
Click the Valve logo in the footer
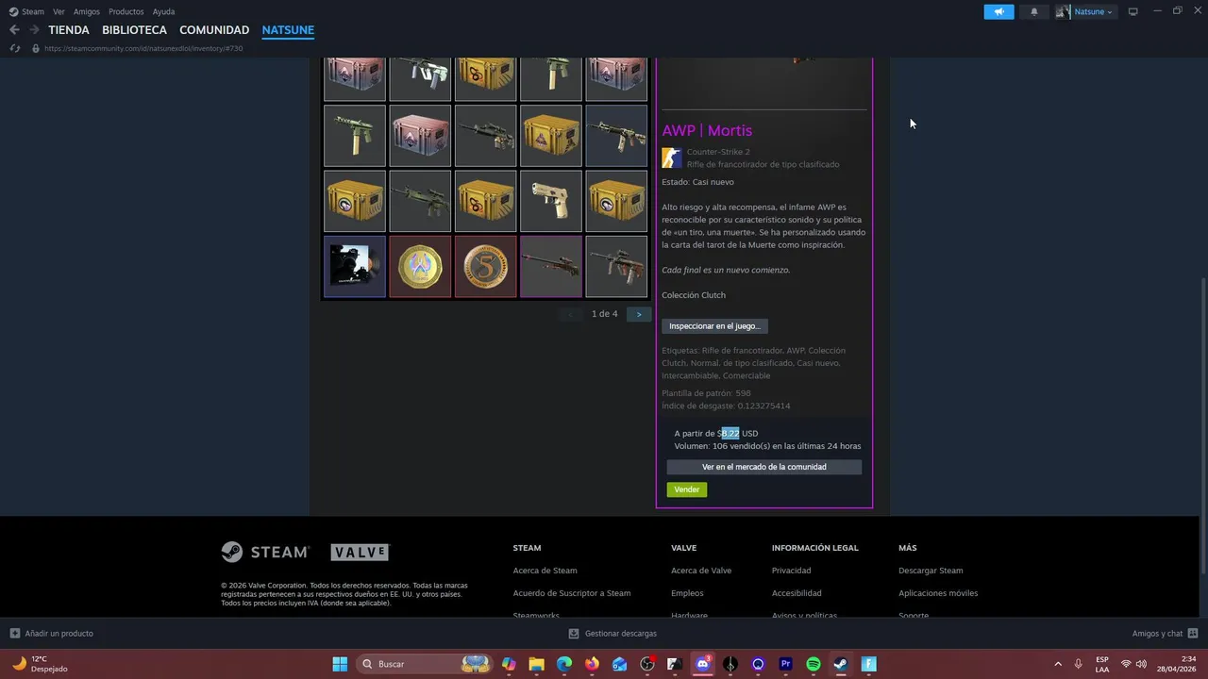[x=360, y=553]
